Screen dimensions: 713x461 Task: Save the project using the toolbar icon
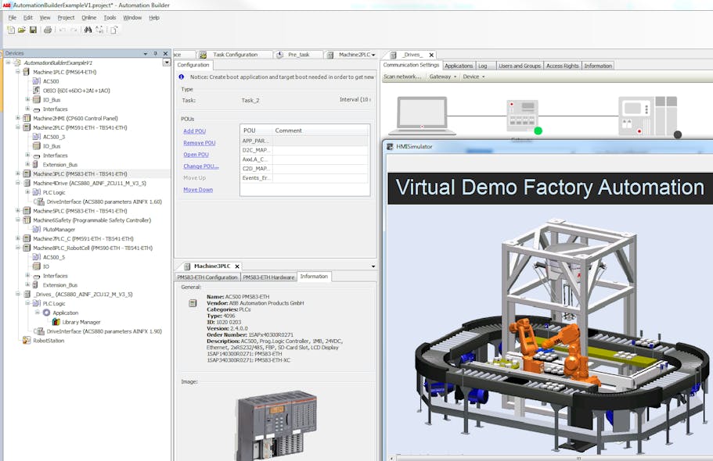point(34,29)
